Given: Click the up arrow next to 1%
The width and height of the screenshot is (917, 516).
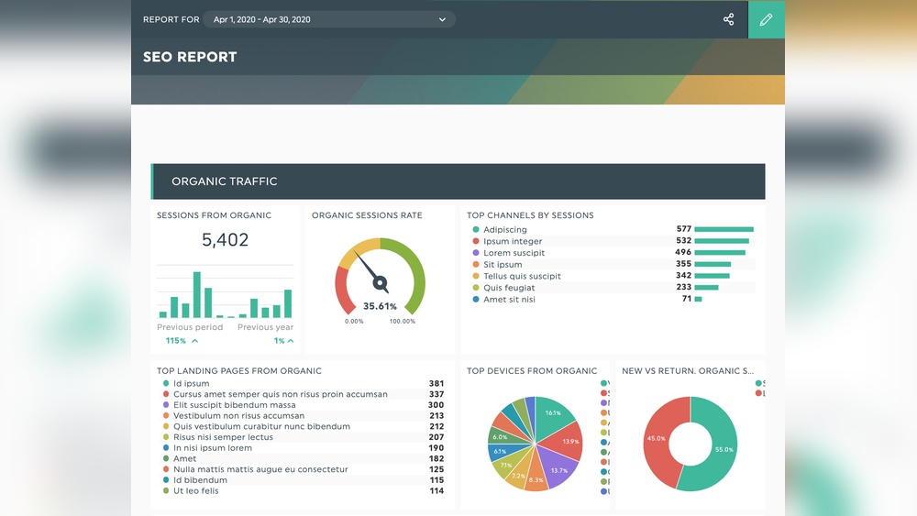Looking at the screenshot, I should (291, 341).
